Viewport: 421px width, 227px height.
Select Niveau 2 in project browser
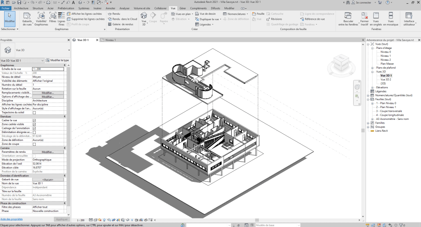click(386, 60)
